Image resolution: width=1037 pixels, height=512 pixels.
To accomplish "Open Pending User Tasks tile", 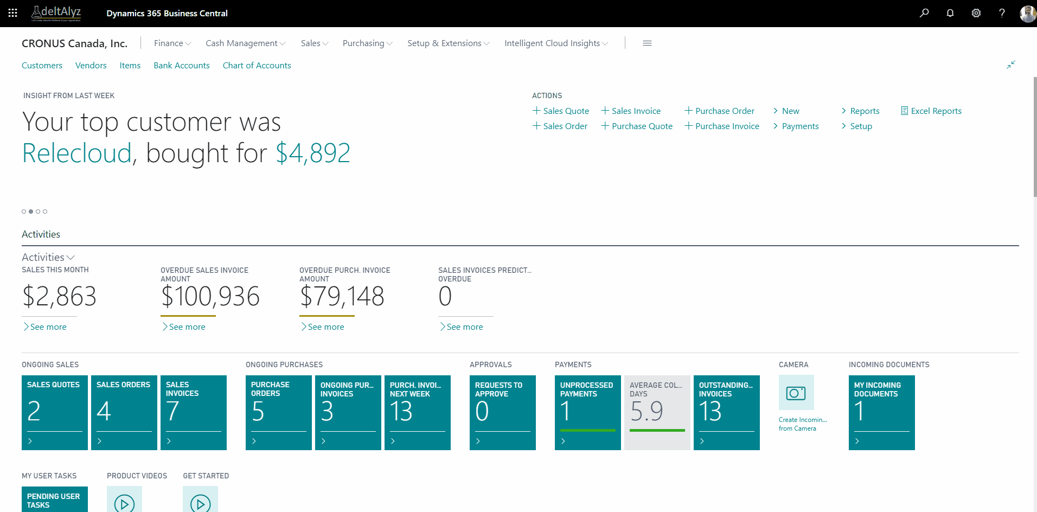I will 55,500.
